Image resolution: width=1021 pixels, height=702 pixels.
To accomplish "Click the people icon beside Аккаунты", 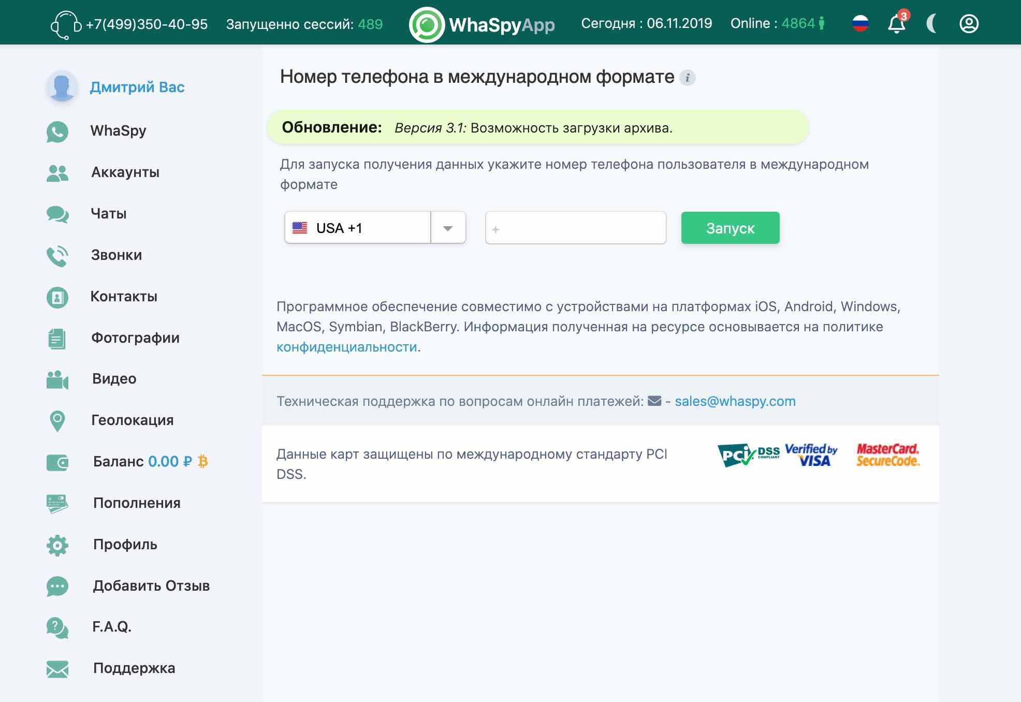I will [57, 173].
